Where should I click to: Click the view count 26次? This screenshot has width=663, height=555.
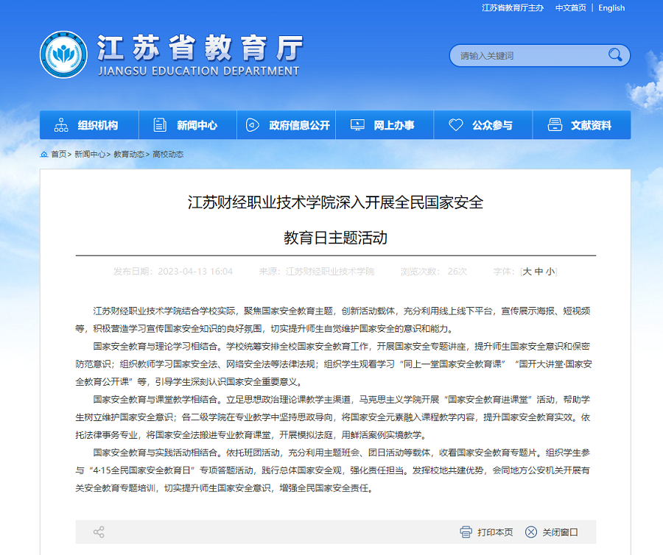tap(457, 272)
